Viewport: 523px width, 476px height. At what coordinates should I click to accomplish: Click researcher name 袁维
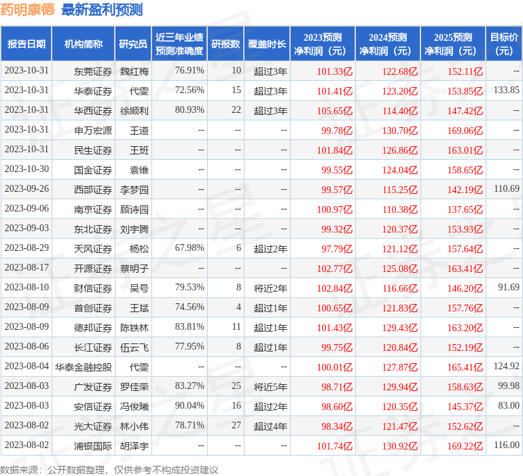click(139, 170)
